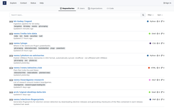
Task: Click orange HTML language dot
Action: click(149, 68)
